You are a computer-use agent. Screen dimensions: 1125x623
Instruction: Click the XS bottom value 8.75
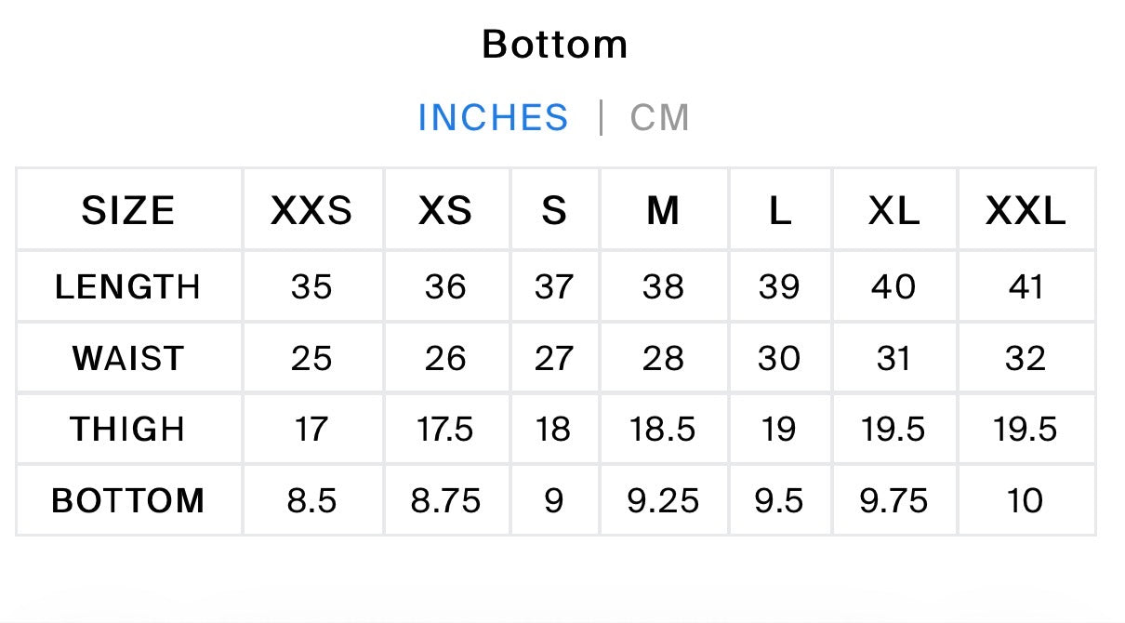tap(445, 501)
